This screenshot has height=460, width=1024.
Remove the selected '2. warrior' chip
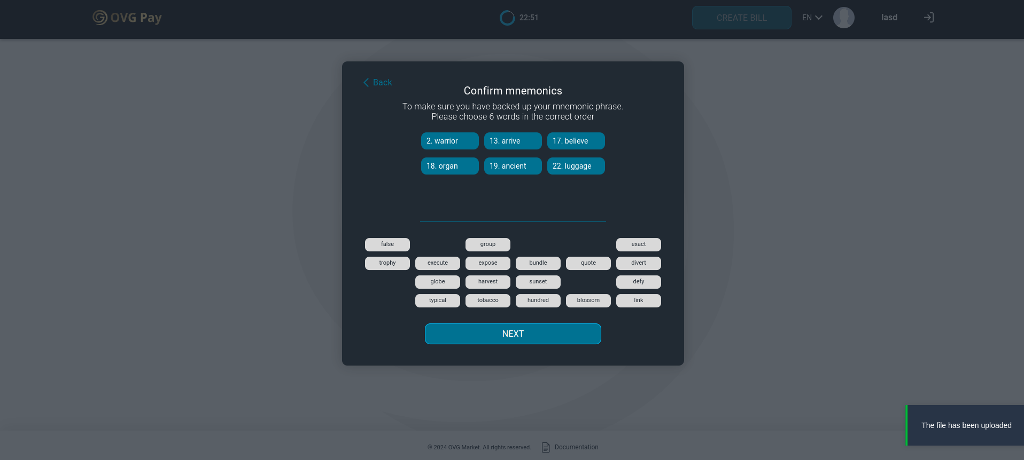(449, 141)
